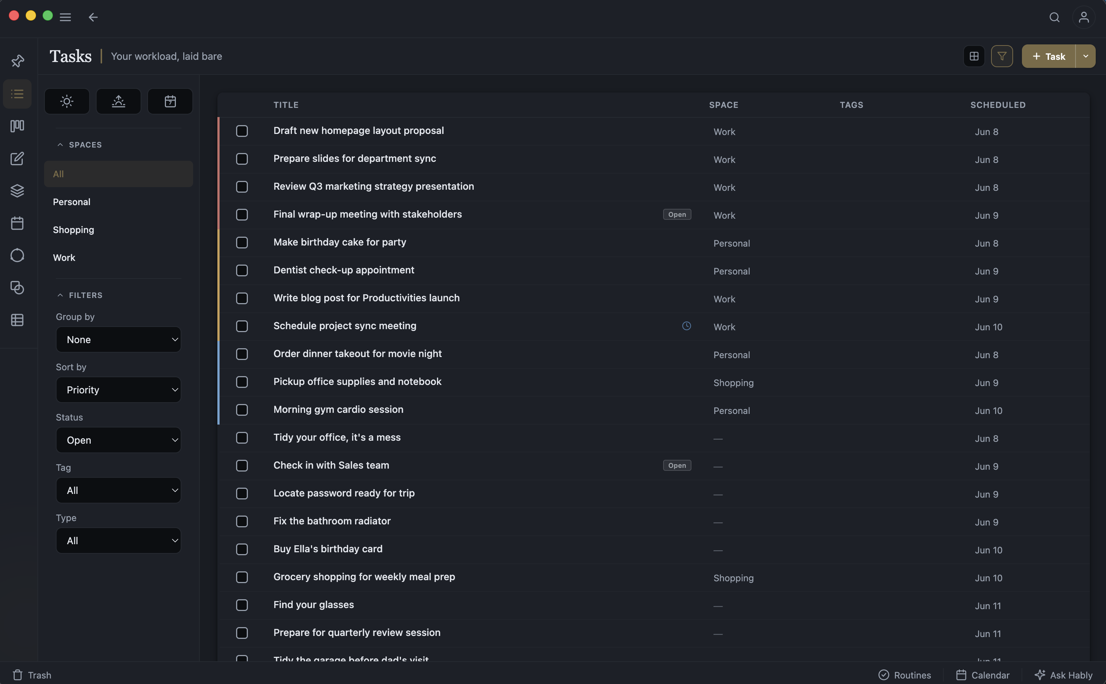
Task: Open the table view sidebar icon
Action: 17,320
